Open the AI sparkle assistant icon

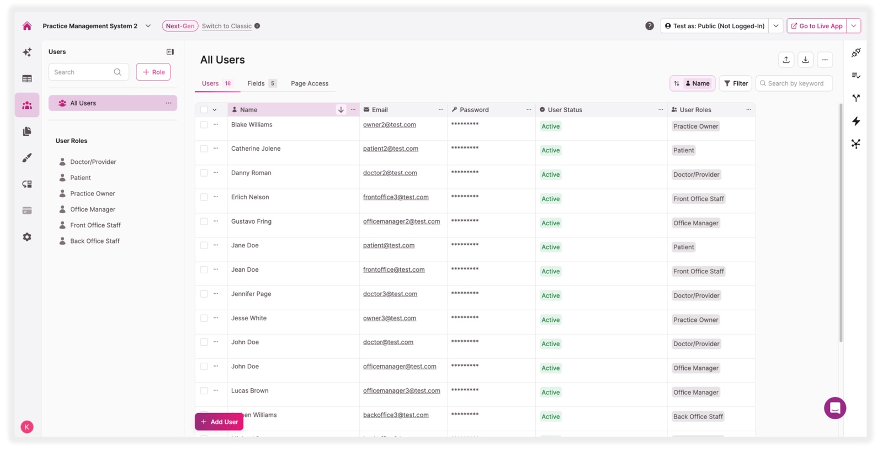[x=27, y=52]
